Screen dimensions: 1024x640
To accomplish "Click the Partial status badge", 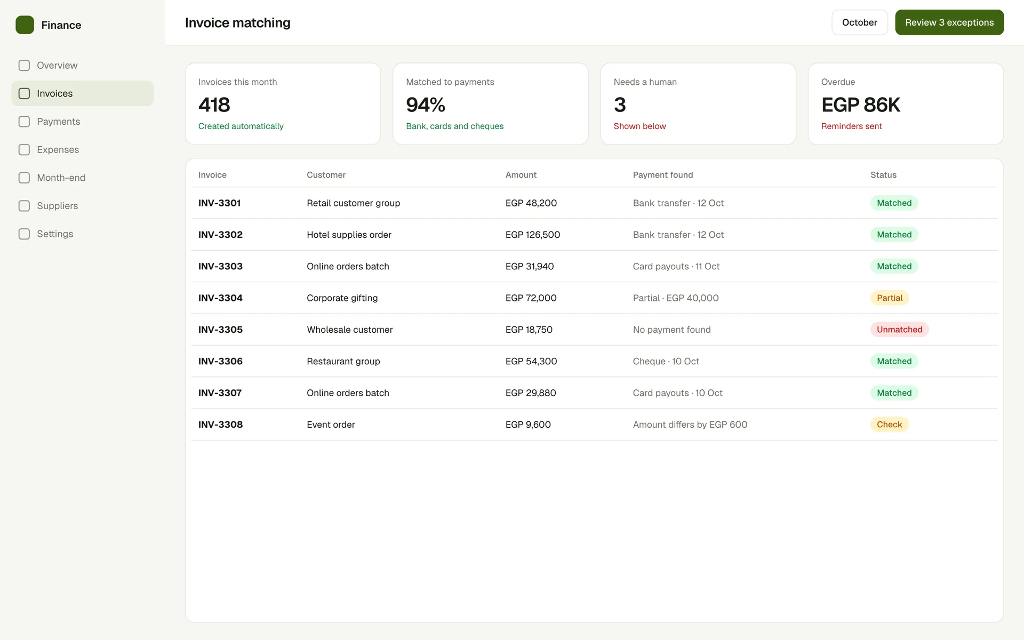I will pyautogui.click(x=890, y=298).
